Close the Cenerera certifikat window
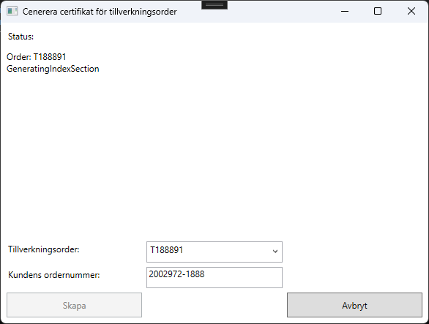 (x=411, y=11)
